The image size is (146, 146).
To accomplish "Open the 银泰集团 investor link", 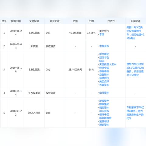I will [x=104, y=104].
